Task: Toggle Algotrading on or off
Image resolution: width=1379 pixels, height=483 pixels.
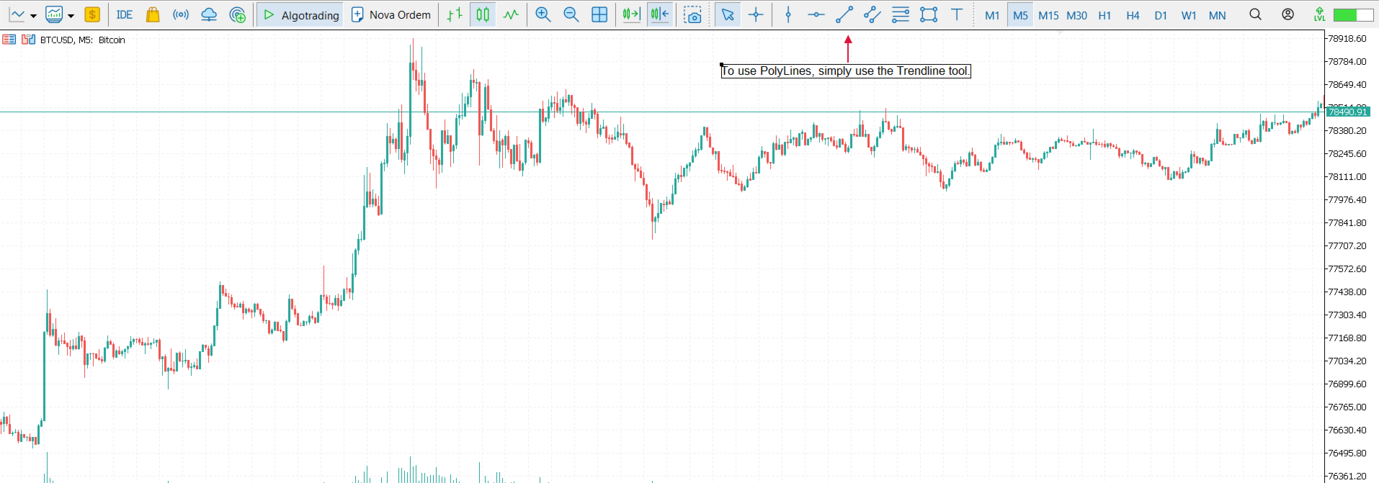Action: click(300, 14)
